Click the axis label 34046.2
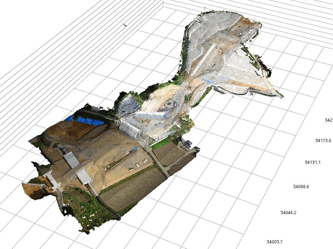Viewport: 333px width, 249px height. [288, 212]
